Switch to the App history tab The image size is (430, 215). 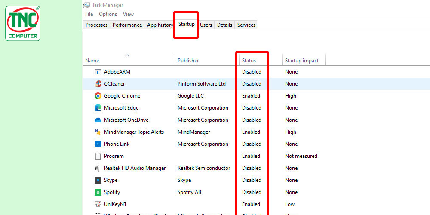pyautogui.click(x=160, y=25)
